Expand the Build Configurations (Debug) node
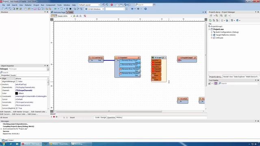The image size is (260, 146). click(x=212, y=32)
